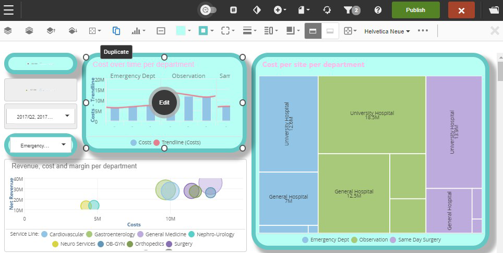Click the Duplicate copy icon
This screenshot has height=253, width=503.
(x=116, y=31)
